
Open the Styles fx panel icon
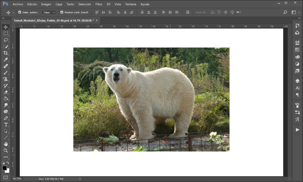297,71
